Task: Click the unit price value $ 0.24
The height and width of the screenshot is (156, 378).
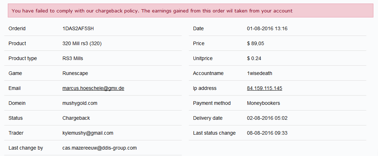Action: (x=254, y=58)
